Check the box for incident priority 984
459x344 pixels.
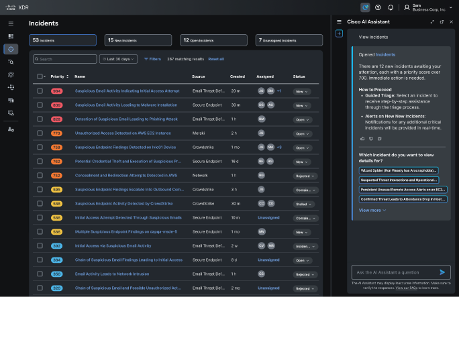coord(40,91)
